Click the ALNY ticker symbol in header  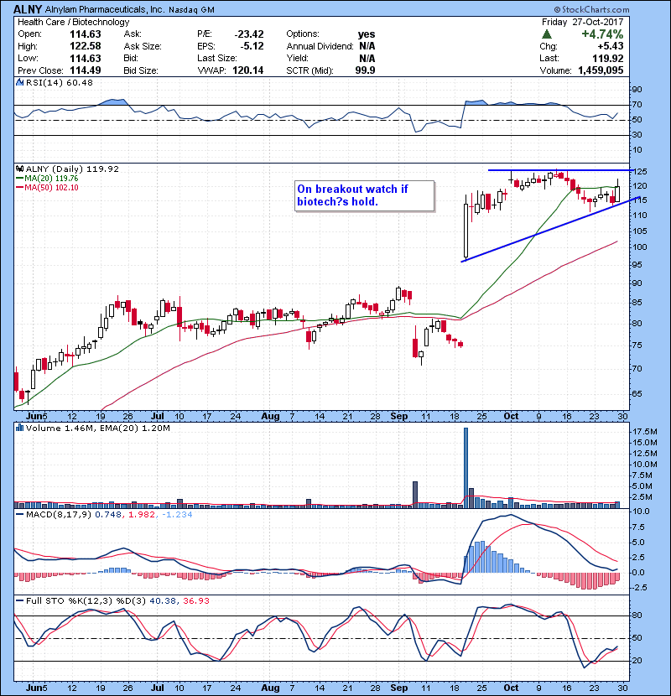28,9
